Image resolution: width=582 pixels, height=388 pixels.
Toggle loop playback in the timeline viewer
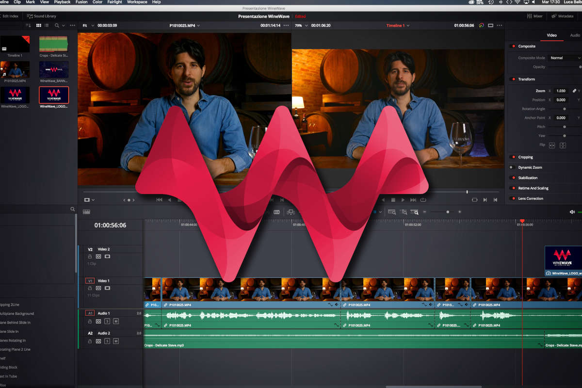[x=423, y=199]
